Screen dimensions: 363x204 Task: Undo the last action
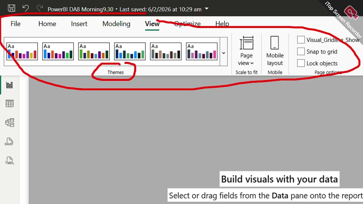[x=26, y=8]
